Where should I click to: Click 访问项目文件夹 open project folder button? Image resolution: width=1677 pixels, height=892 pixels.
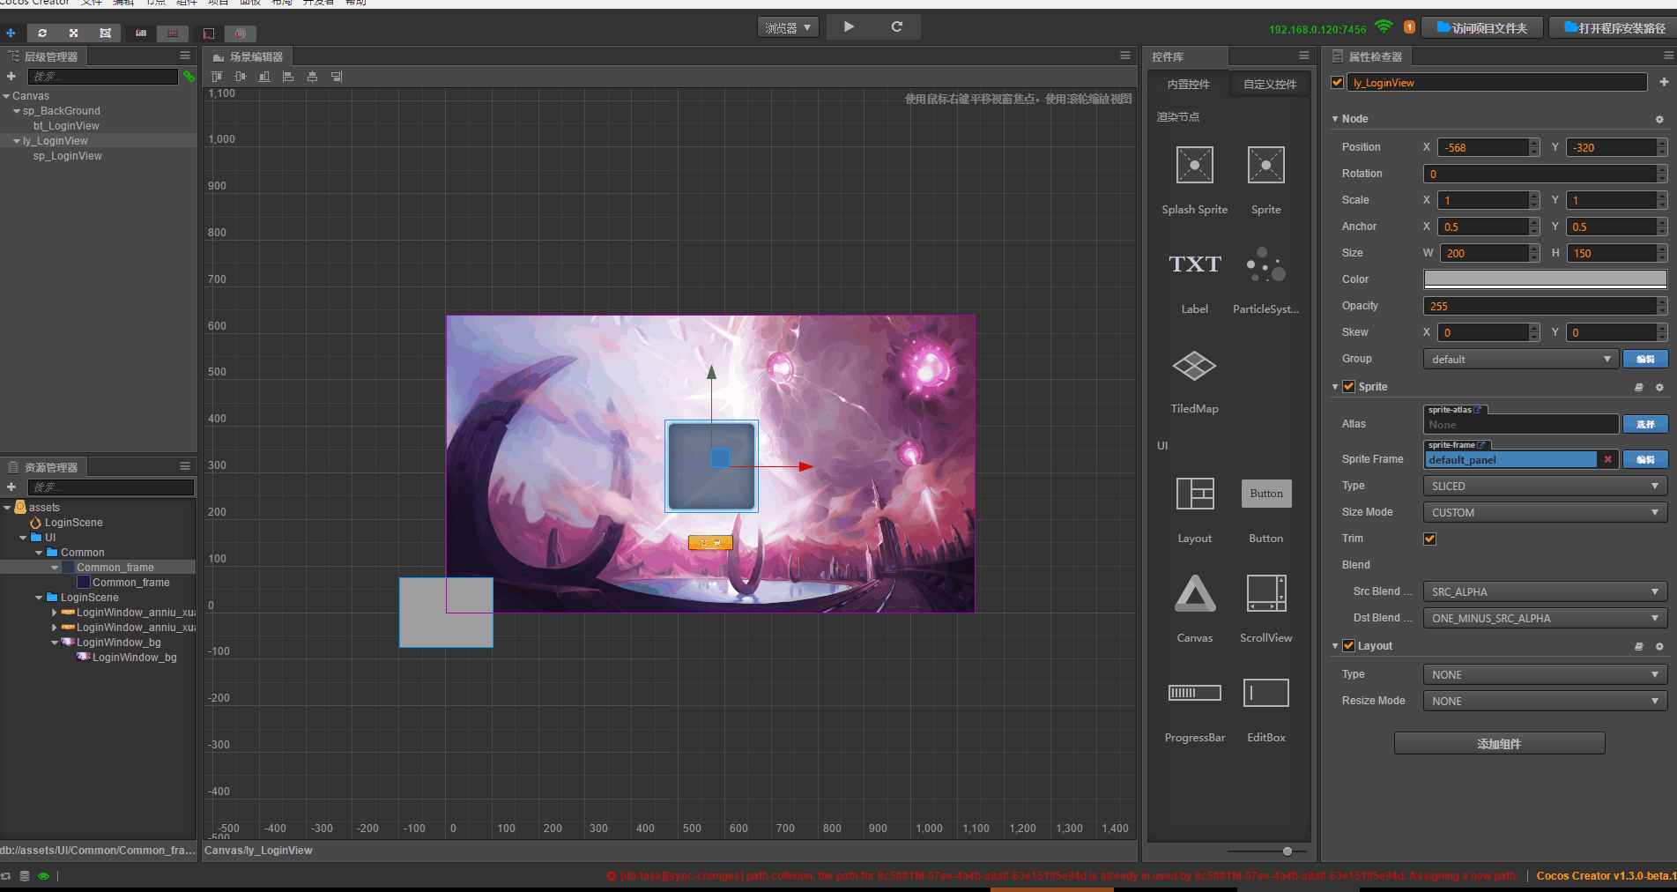tap(1482, 28)
